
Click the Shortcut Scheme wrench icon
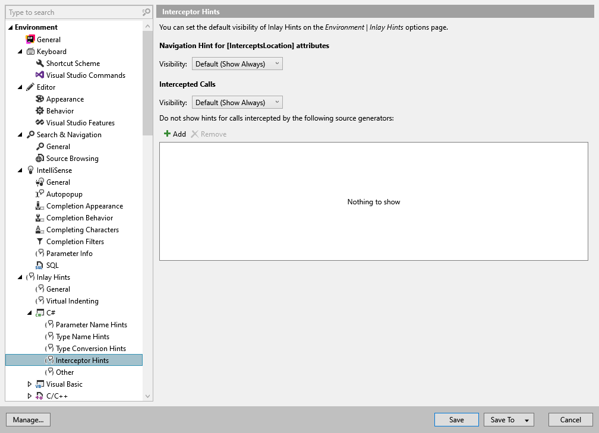(x=40, y=64)
